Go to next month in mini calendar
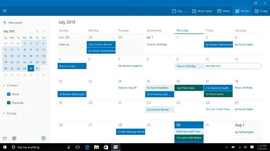270x151 pixels. coord(43,31)
